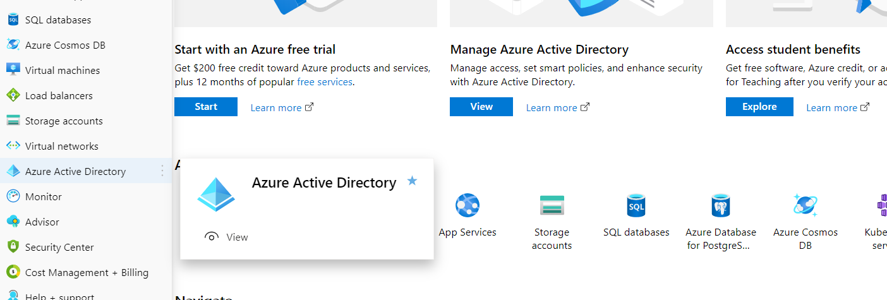Click Azure Database for PostgreS... label

(x=721, y=239)
